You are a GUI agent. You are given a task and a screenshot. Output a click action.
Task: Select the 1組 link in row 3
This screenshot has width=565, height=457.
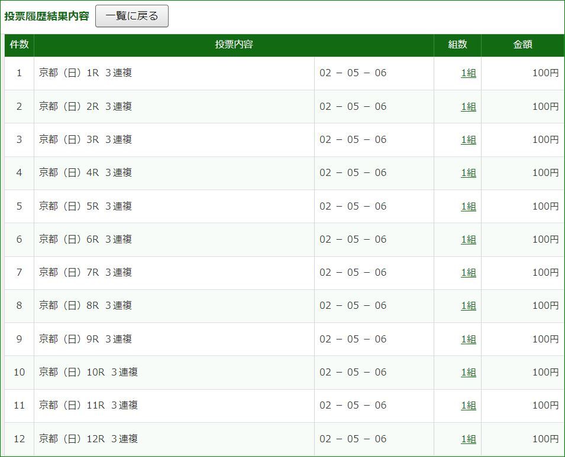point(468,140)
